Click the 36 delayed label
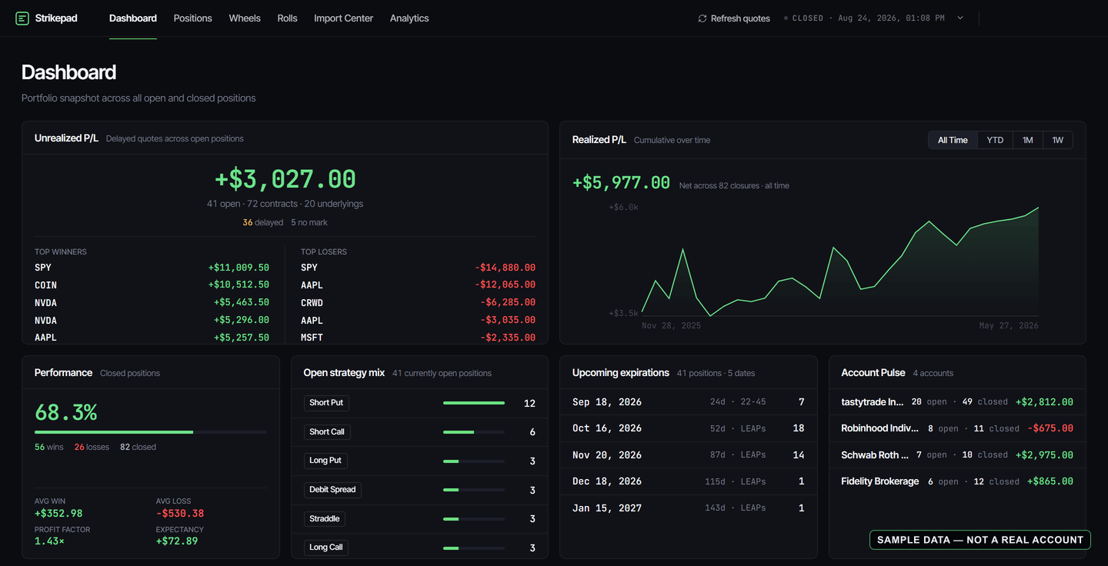Screen dimensions: 1108x566 [263, 222]
